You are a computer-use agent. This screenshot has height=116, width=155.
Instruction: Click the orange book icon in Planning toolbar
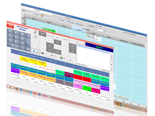click(42, 15)
